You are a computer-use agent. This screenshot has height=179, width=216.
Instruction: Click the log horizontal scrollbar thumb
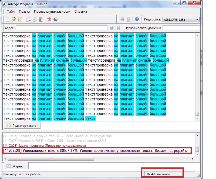[51, 159]
